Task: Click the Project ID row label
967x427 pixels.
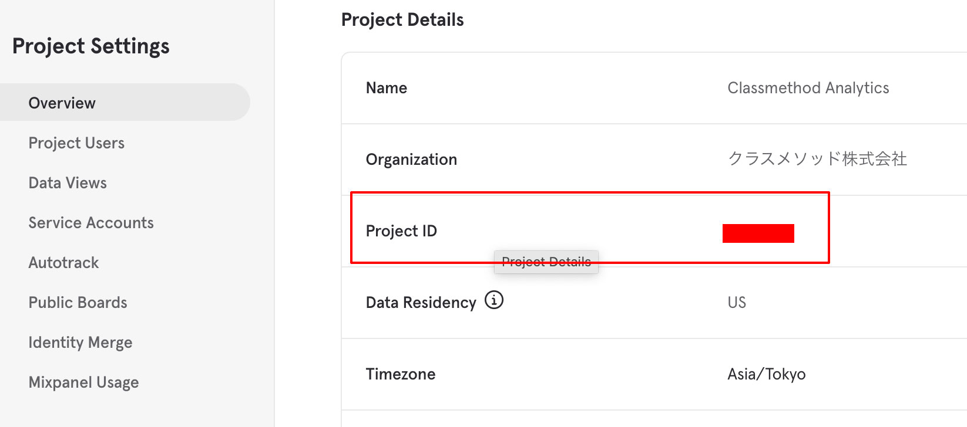Action: coord(401,231)
